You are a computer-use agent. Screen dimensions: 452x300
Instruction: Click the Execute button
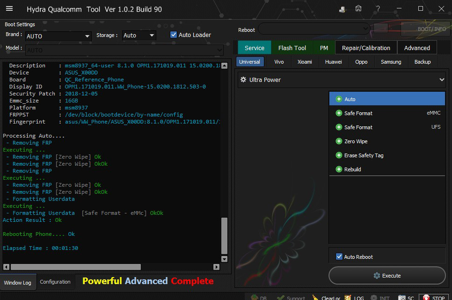coord(387,276)
